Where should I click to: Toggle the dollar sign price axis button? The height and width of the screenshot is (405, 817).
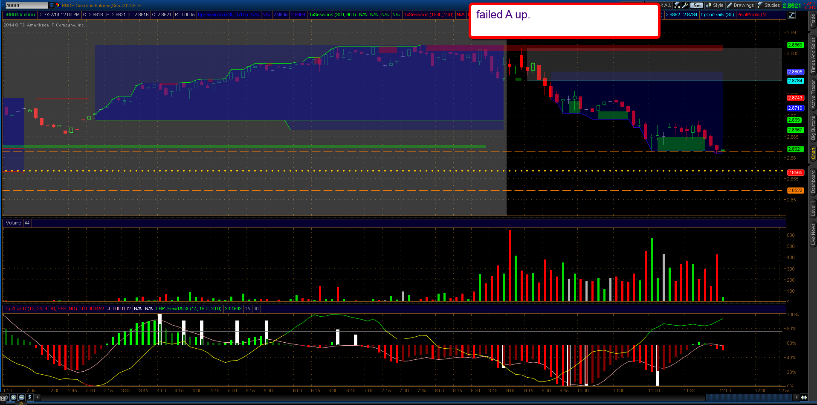29,397
